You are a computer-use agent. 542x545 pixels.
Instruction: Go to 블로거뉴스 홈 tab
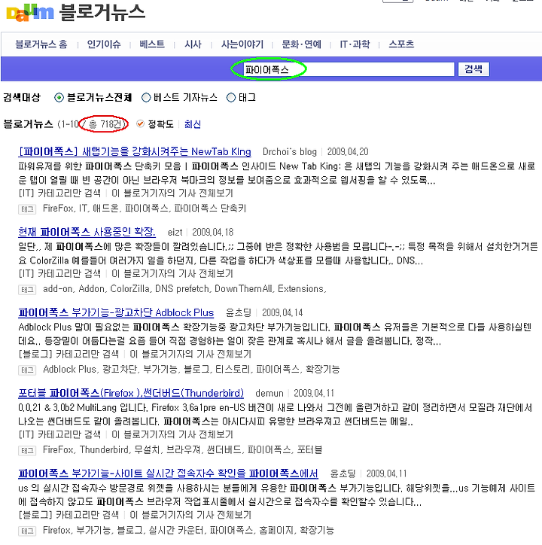tap(41, 44)
